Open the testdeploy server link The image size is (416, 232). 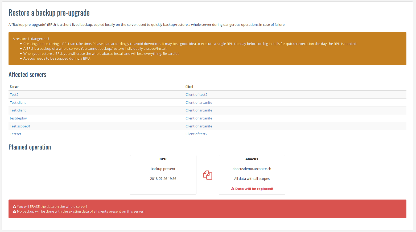point(18,118)
